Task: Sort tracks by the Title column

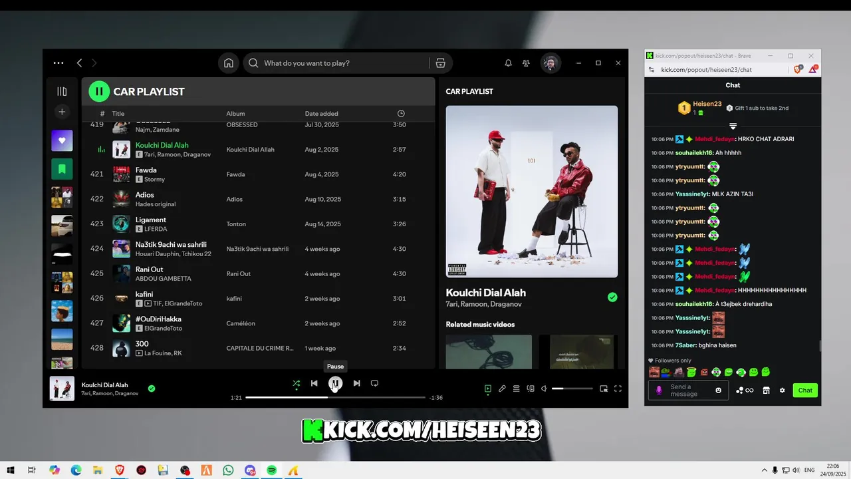Action: 118,114
